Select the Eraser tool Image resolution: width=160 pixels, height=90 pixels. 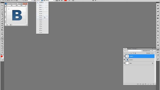point(2,28)
